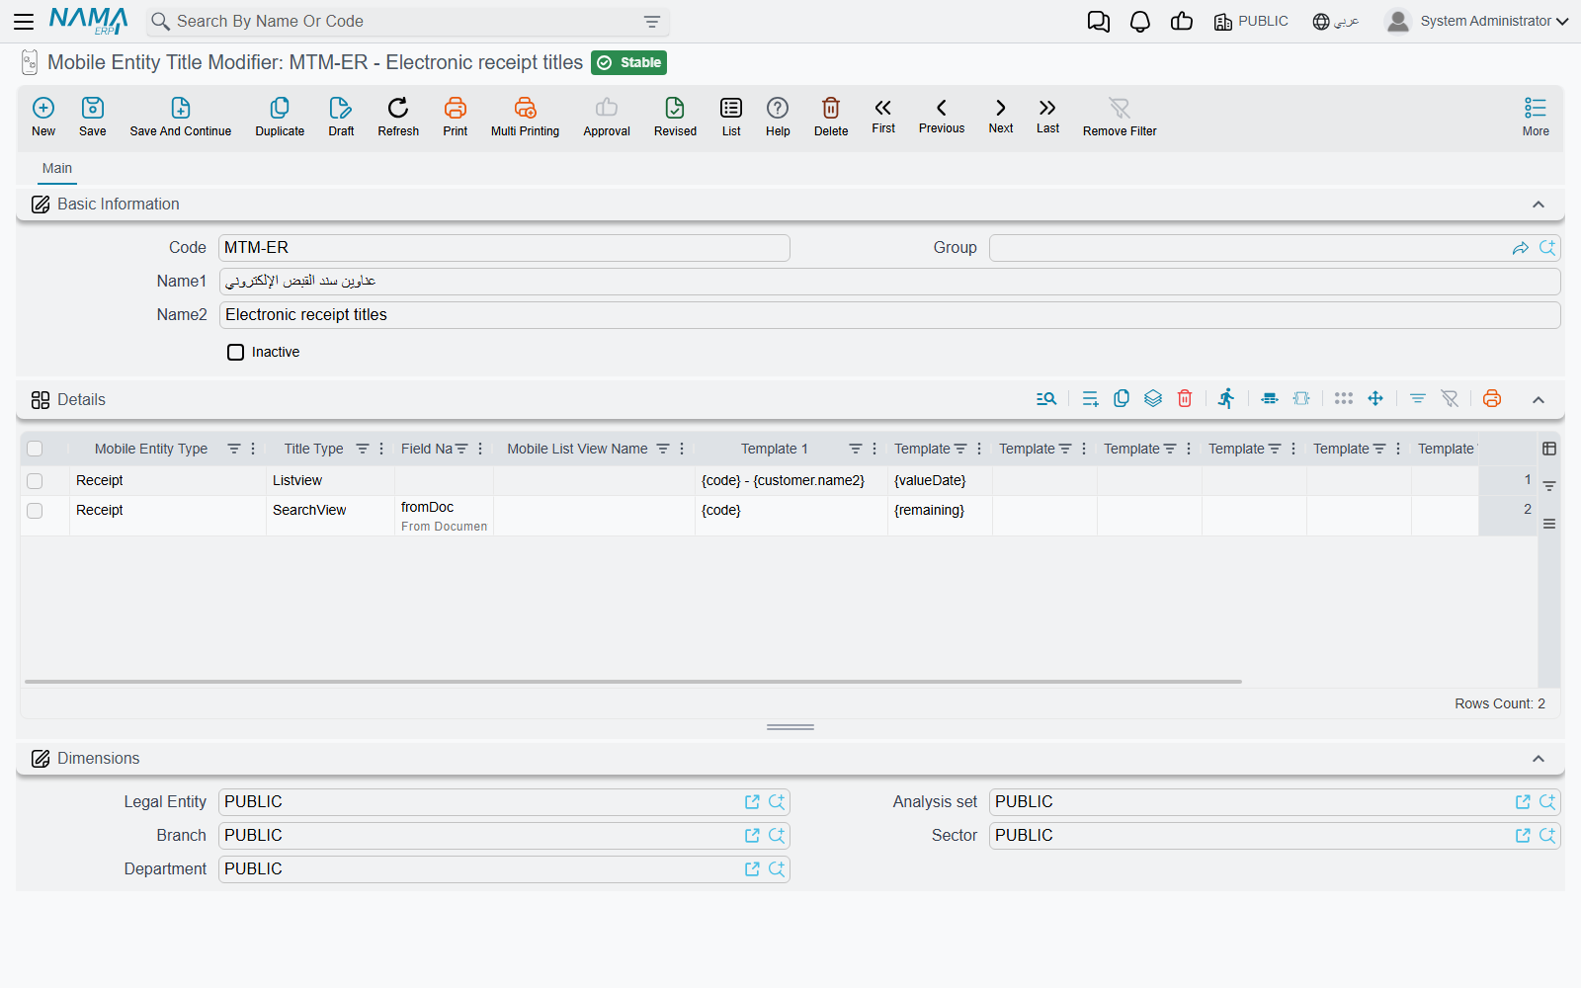
Task: Open the List view button
Action: 731,117
